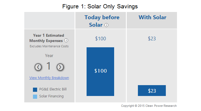Viewport: 201px width, 111px height.
Task: Click the year number 1 display
Action: pyautogui.click(x=49, y=66)
